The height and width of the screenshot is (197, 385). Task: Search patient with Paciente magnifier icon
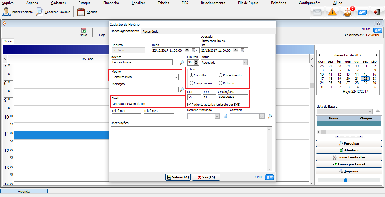pos(182,63)
